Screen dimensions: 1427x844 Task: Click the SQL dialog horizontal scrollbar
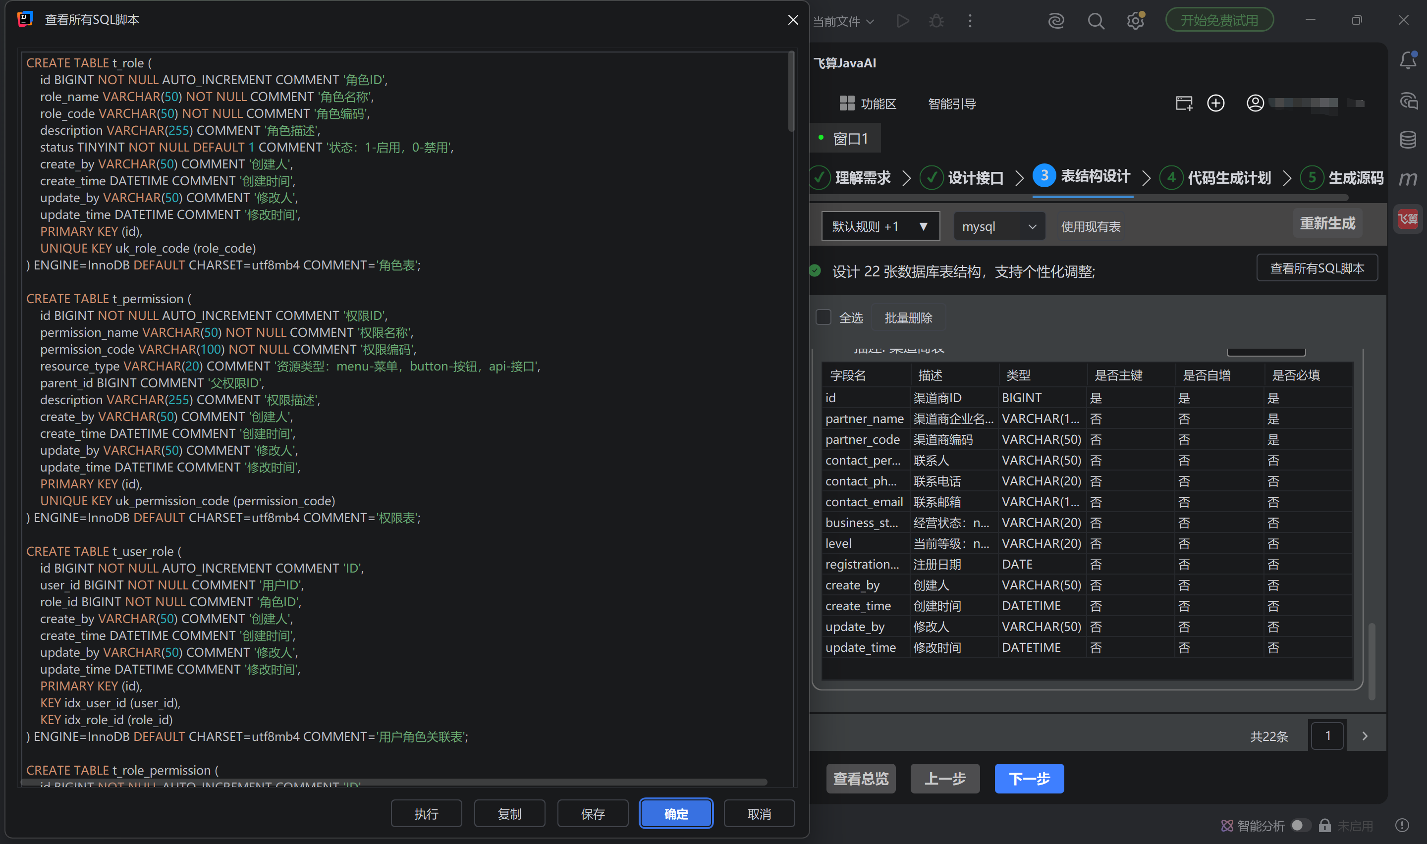tap(394, 783)
